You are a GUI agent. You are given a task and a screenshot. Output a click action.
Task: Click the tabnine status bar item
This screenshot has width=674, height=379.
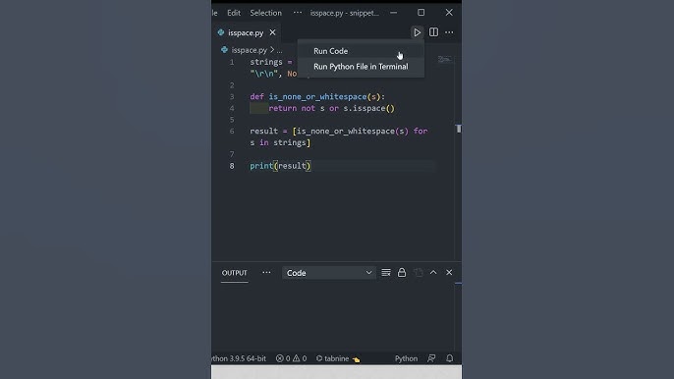(x=338, y=358)
